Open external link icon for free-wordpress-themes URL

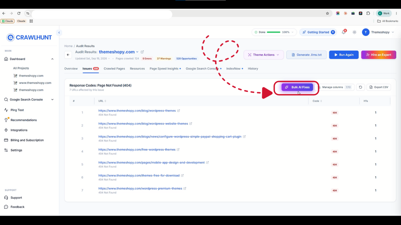click(178, 150)
